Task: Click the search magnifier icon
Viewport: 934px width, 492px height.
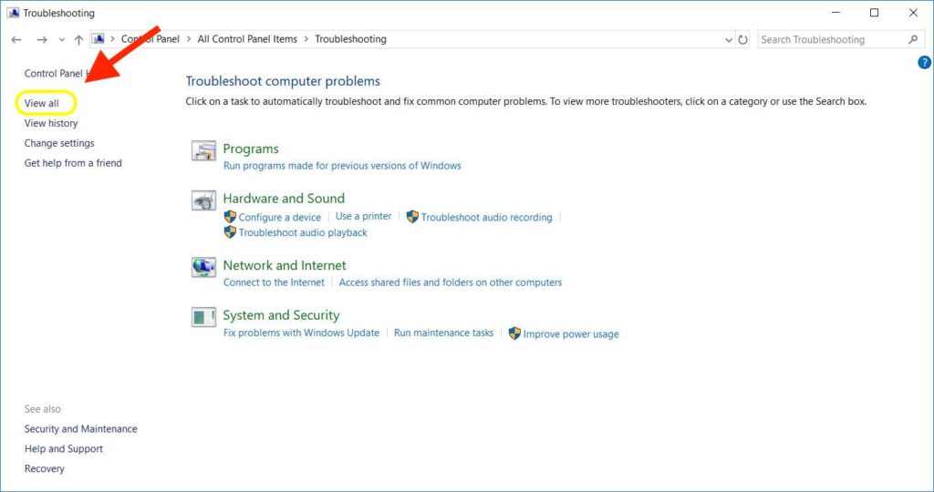Action: tap(913, 39)
